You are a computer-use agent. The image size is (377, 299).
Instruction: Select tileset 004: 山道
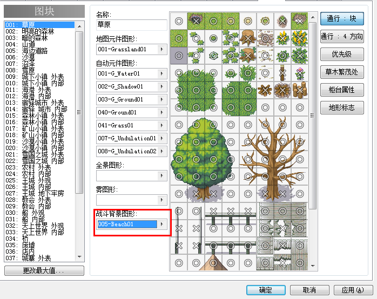coord(39,44)
